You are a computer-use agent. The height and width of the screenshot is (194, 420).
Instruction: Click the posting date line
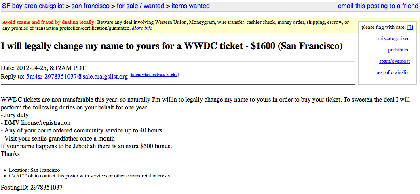pyautogui.click(x=43, y=68)
